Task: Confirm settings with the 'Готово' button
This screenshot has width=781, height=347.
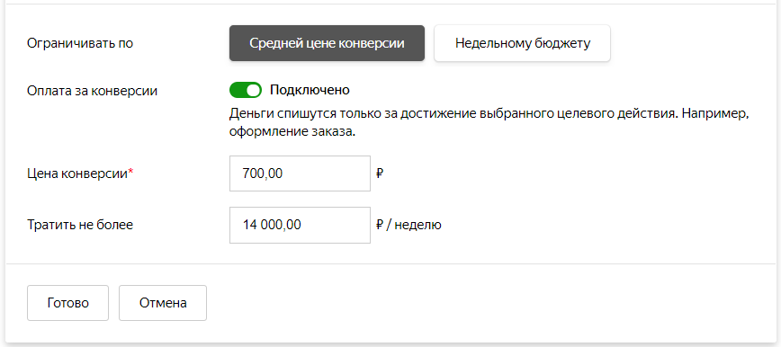Action: [67, 303]
